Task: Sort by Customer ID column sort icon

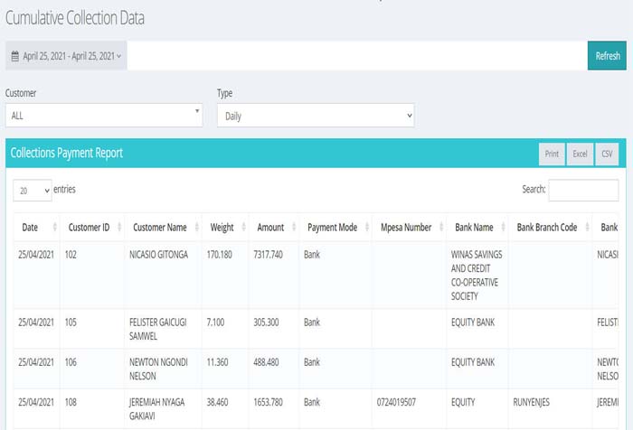Action: (119, 227)
